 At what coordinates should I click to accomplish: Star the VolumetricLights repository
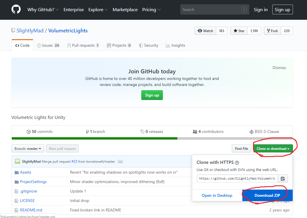239,31
